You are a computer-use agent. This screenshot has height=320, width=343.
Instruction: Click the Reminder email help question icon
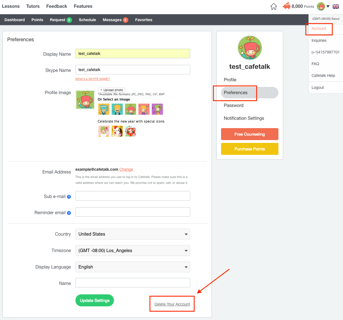(x=69, y=213)
